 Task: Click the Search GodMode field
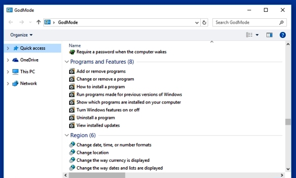tap(249, 23)
